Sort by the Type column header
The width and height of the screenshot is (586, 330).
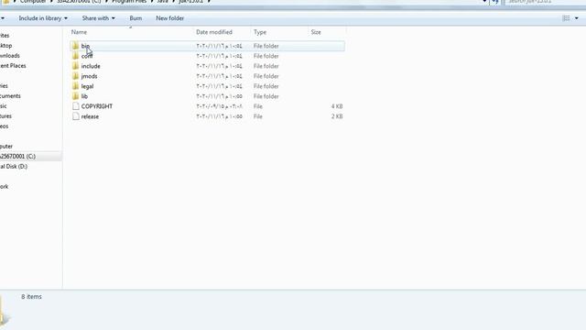(x=260, y=32)
